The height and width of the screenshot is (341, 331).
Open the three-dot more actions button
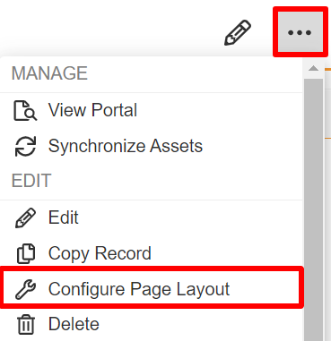point(301,32)
